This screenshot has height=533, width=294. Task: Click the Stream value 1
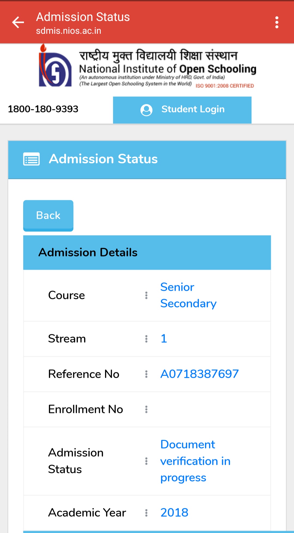pos(164,339)
